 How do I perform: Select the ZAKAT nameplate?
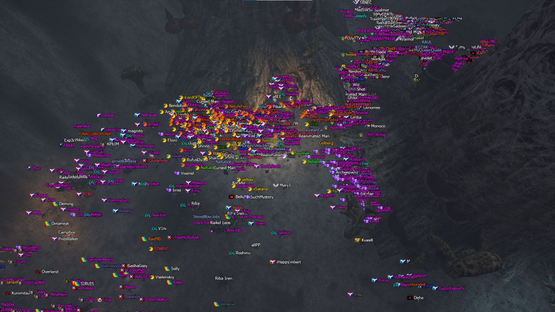point(69,145)
